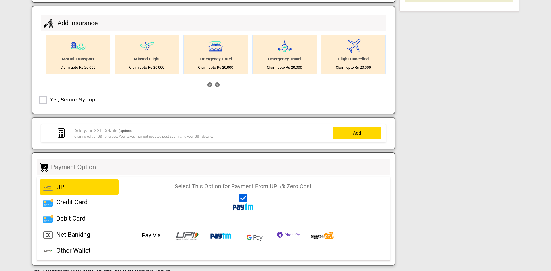Click the Flight Cancelled crossed plane icon

point(354,46)
